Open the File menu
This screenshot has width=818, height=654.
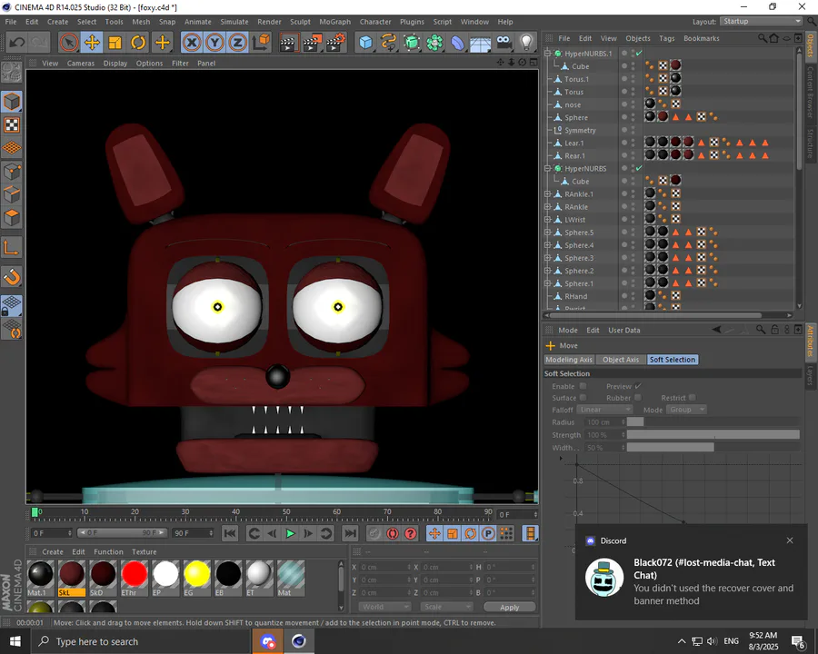tap(11, 22)
